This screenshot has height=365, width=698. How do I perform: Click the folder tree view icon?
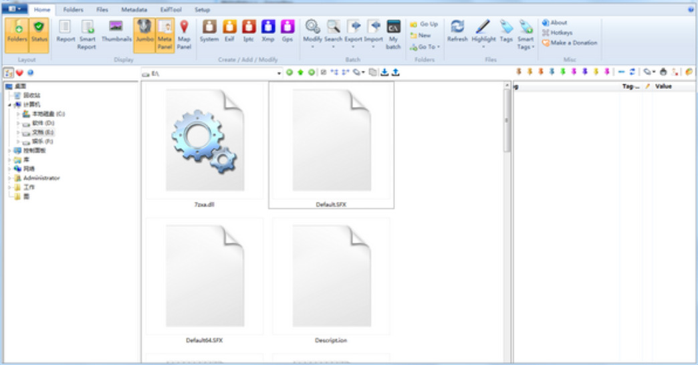click(9, 73)
